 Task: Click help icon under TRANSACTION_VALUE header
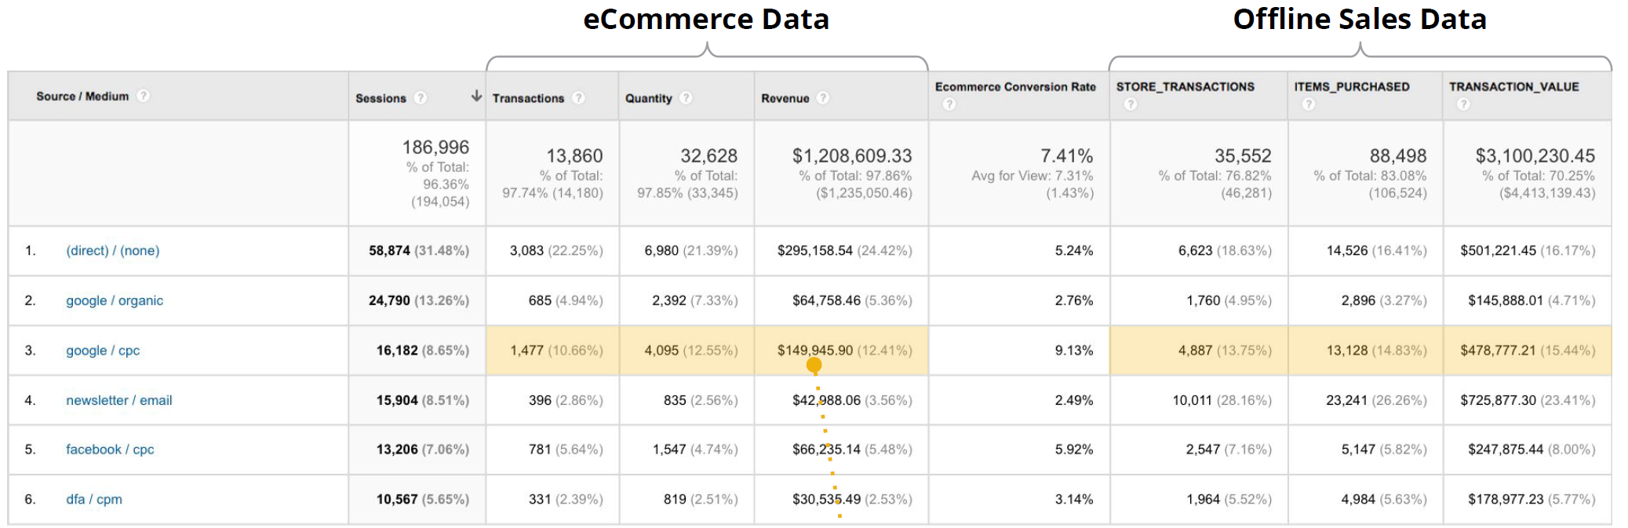pyautogui.click(x=1462, y=104)
